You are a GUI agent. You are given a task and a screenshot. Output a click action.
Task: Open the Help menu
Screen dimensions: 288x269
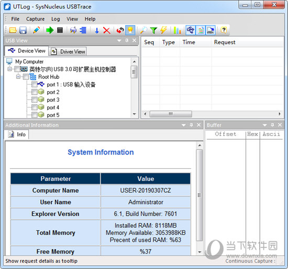tap(90, 19)
